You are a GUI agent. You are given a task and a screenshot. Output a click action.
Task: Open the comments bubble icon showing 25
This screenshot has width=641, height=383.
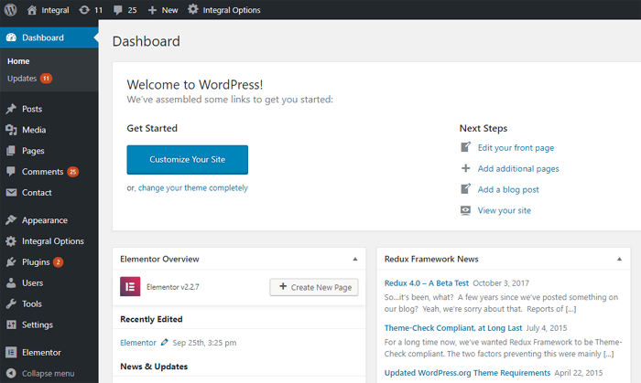[x=118, y=10]
